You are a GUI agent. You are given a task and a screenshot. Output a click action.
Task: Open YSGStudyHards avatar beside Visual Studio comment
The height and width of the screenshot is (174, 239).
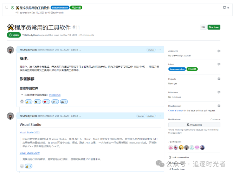point(10,116)
